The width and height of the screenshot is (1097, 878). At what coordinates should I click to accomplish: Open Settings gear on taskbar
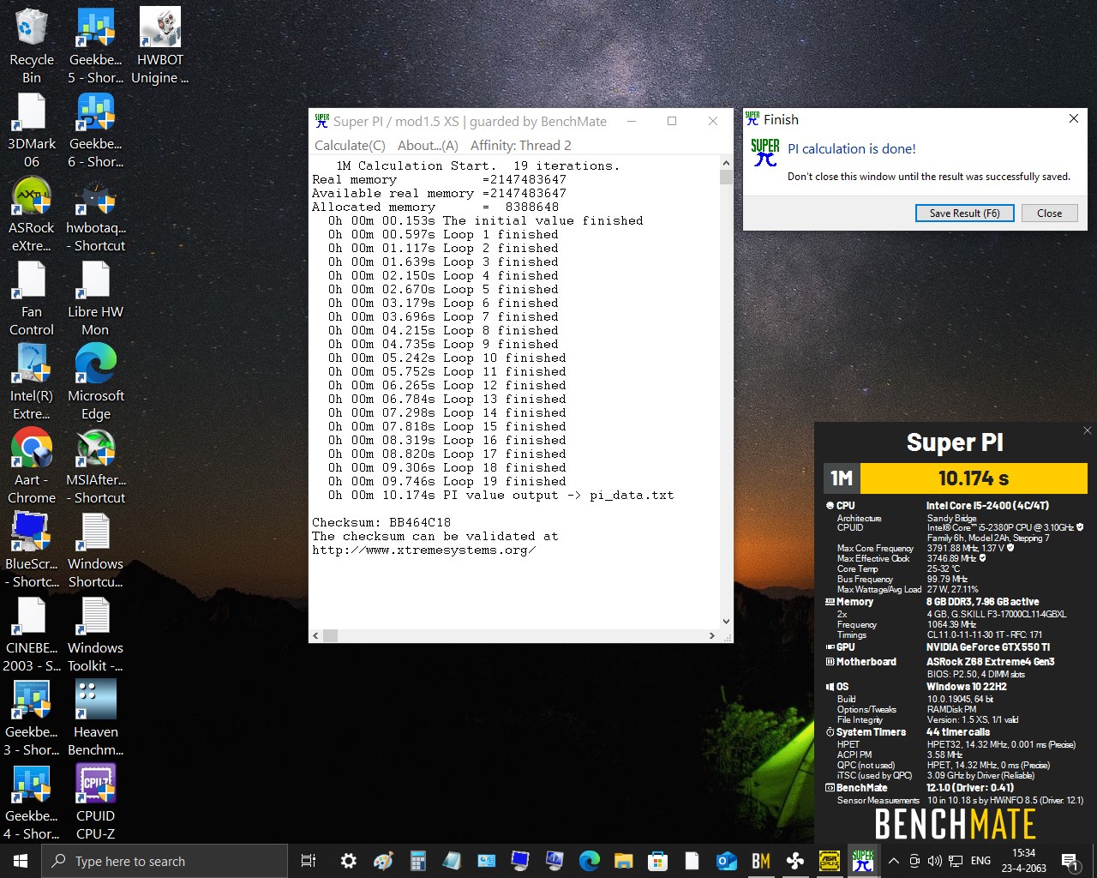pos(349,861)
